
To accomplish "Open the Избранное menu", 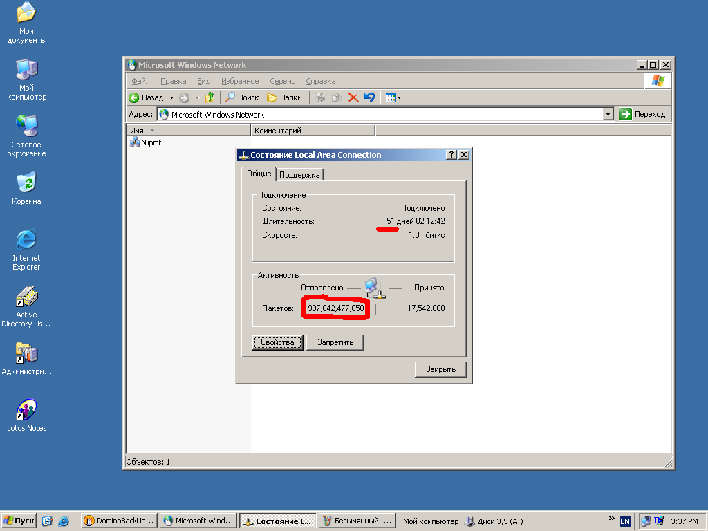I will 240,81.
